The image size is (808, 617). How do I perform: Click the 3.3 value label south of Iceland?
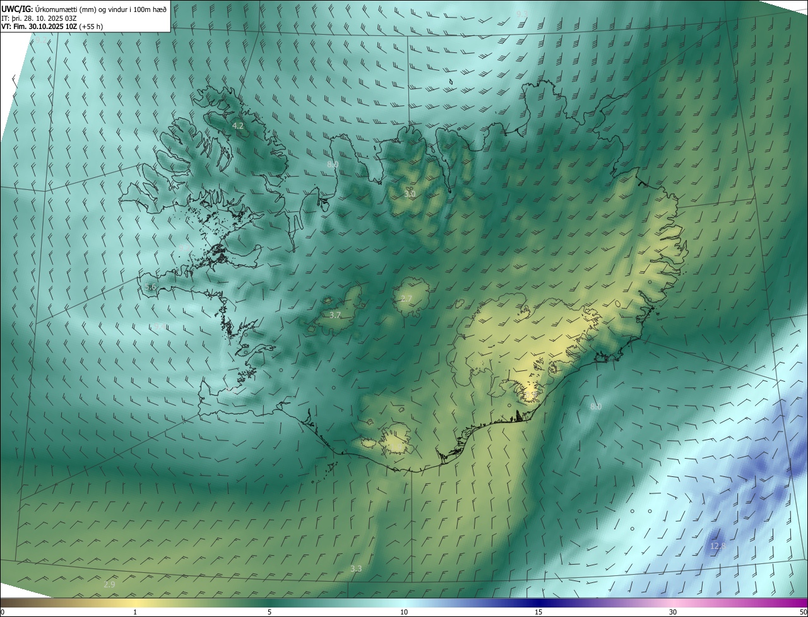coord(356,569)
